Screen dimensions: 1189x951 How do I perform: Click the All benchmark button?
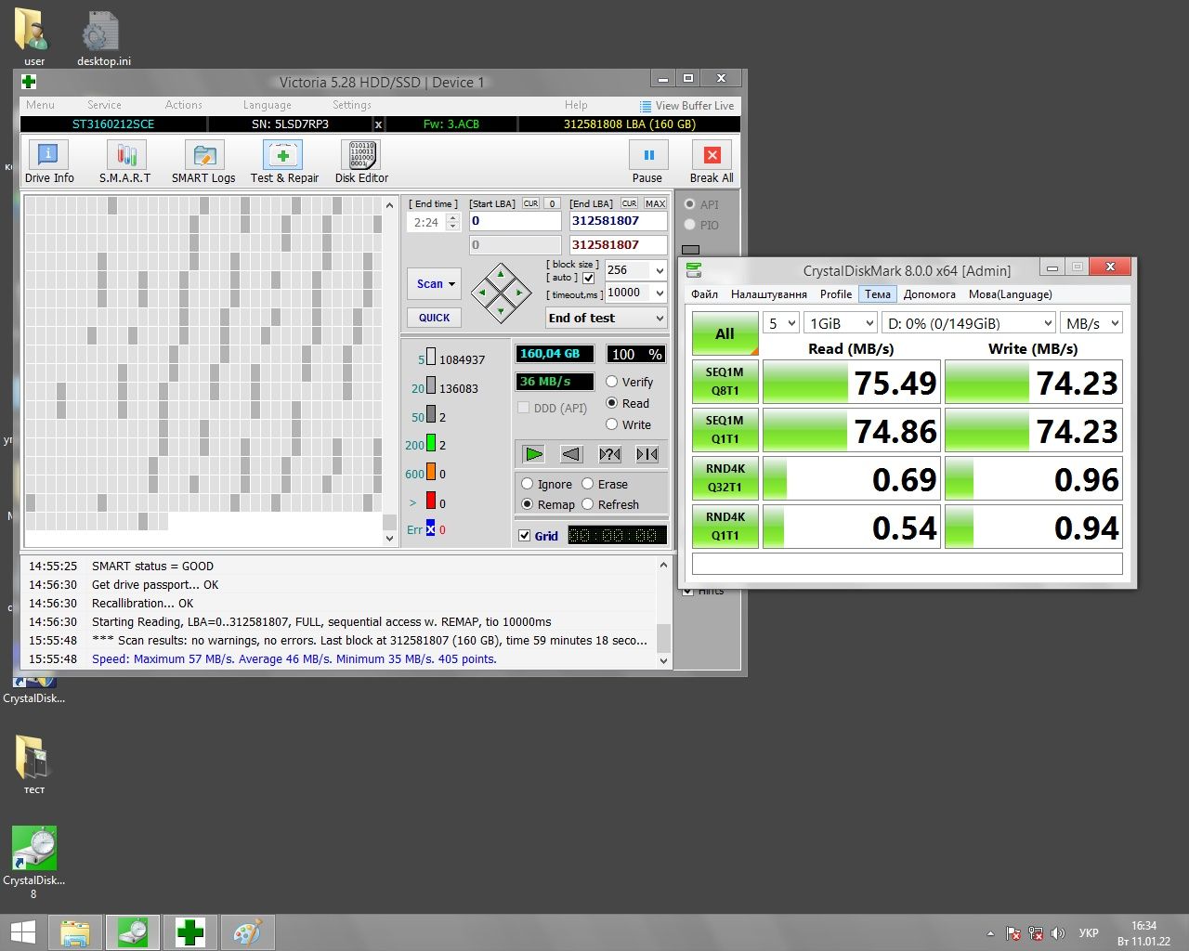point(725,333)
